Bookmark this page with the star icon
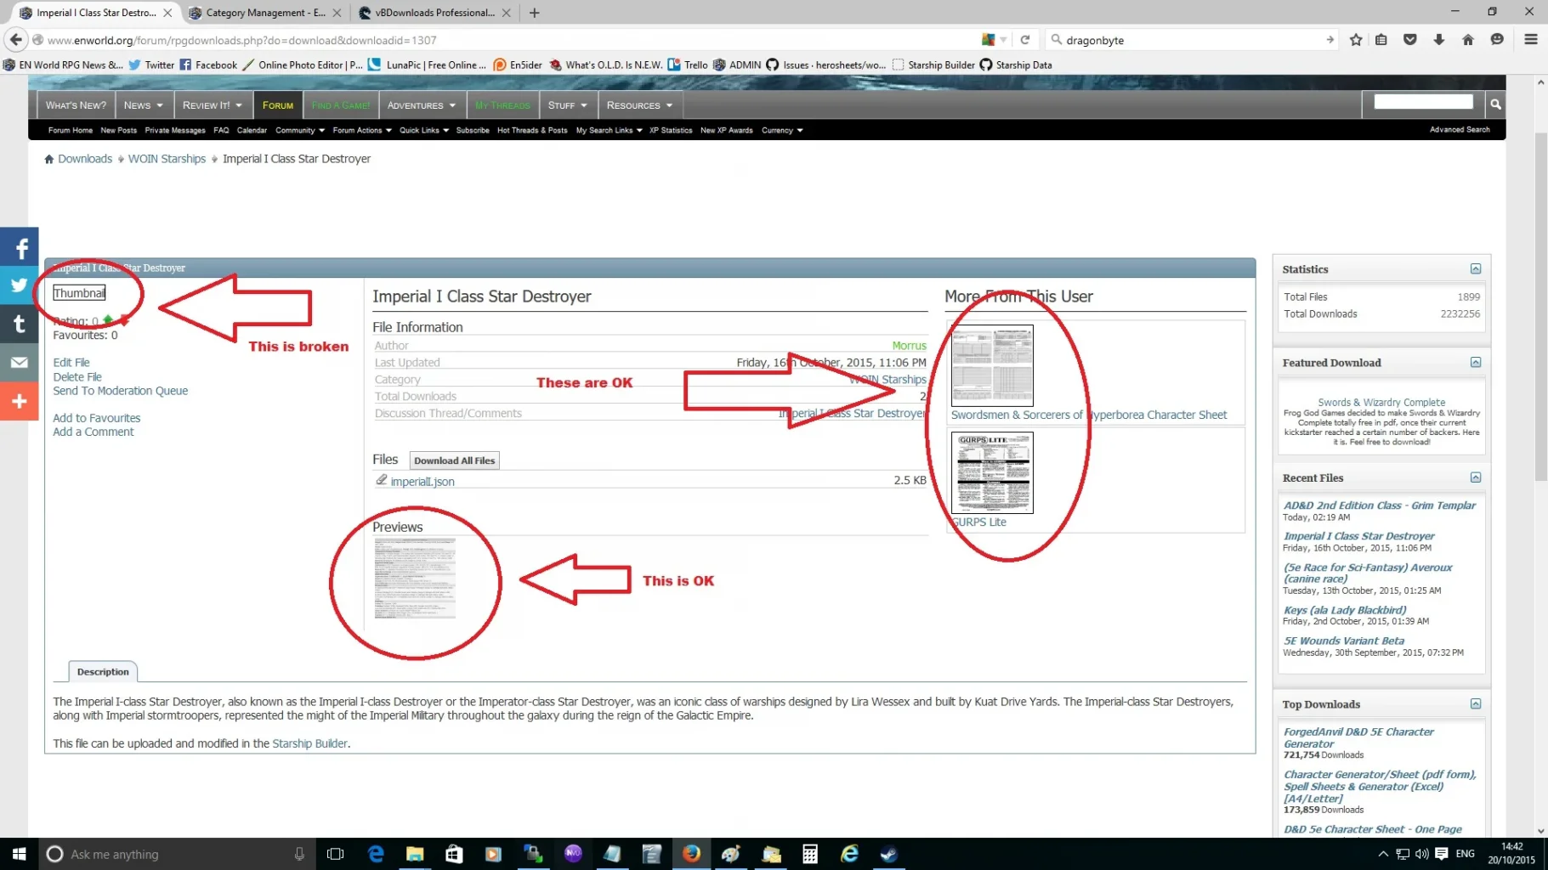Viewport: 1548px width, 870px height. pyautogui.click(x=1356, y=40)
